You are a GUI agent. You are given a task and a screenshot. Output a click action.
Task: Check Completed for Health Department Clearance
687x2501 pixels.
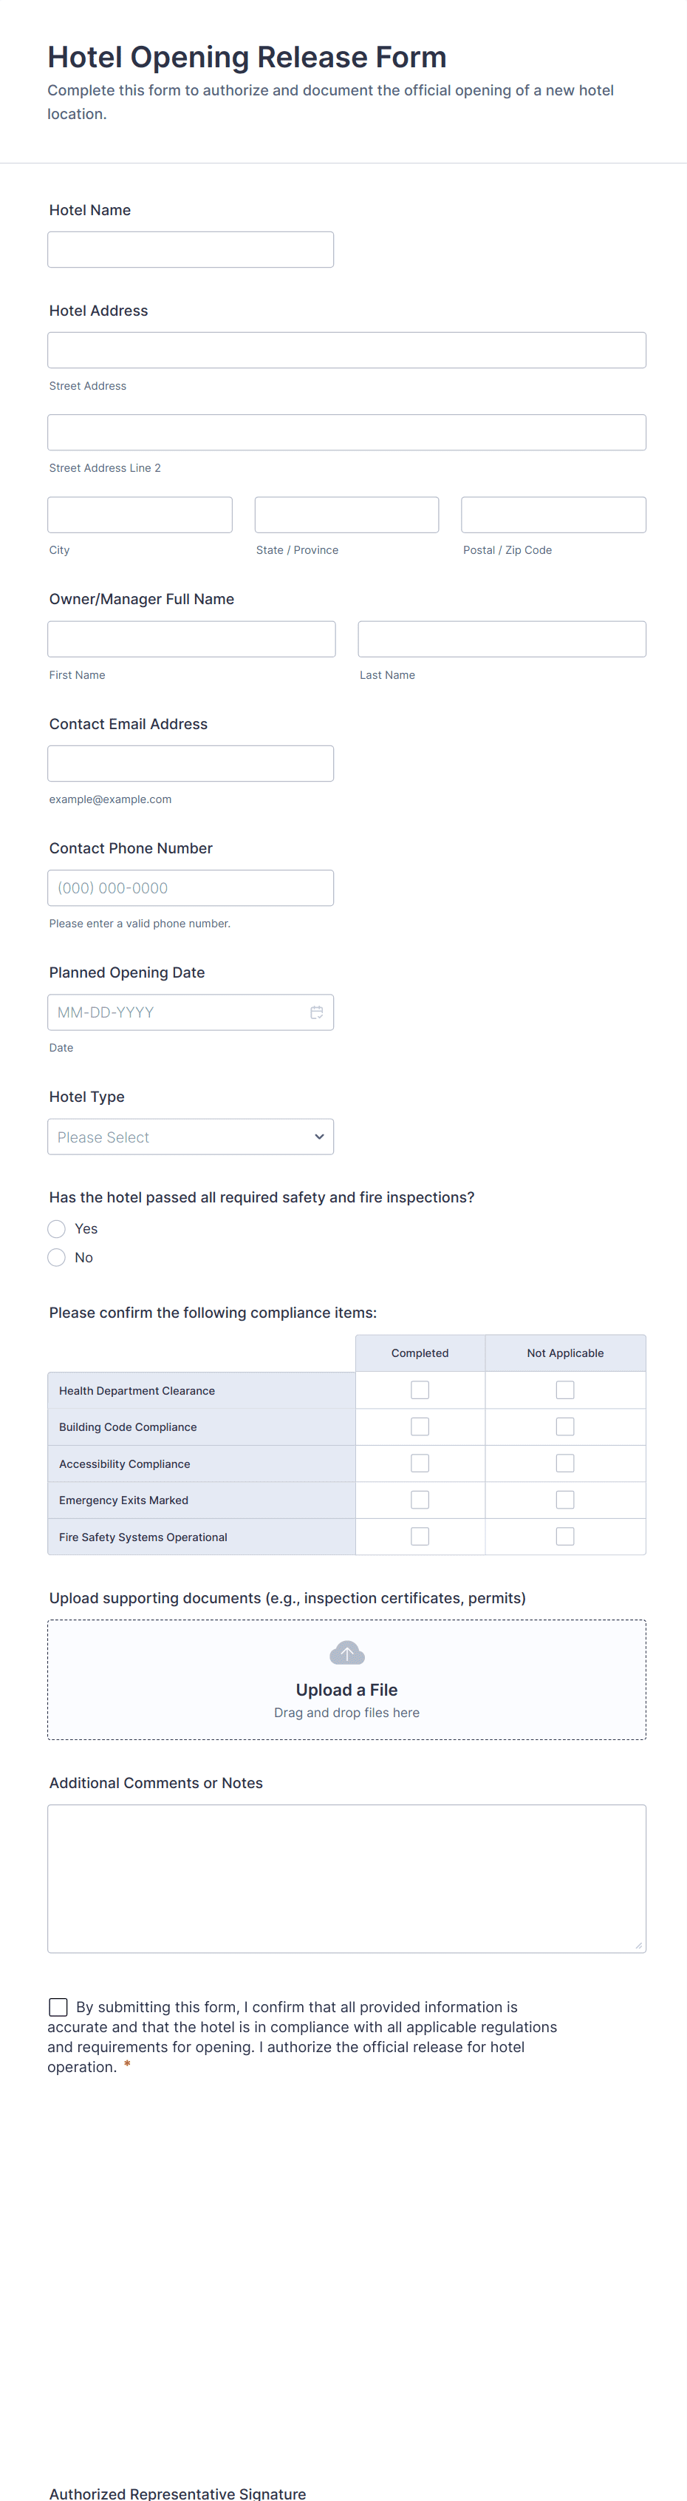point(419,1390)
